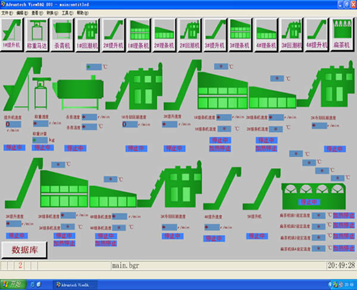Toggle 加热停止 under 1#理条机

click(220, 147)
